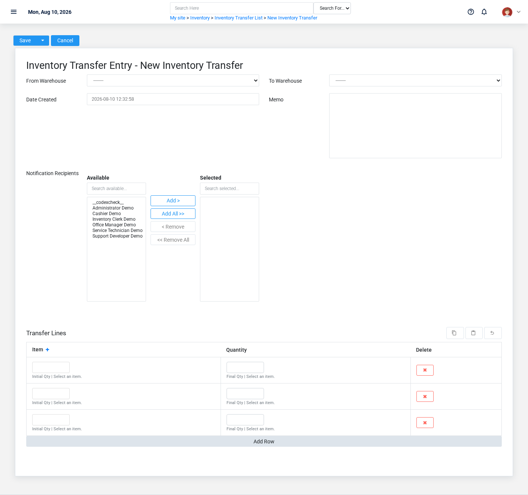The height and width of the screenshot is (495, 528).
Task: Click the Add Row bar
Action: click(264, 441)
